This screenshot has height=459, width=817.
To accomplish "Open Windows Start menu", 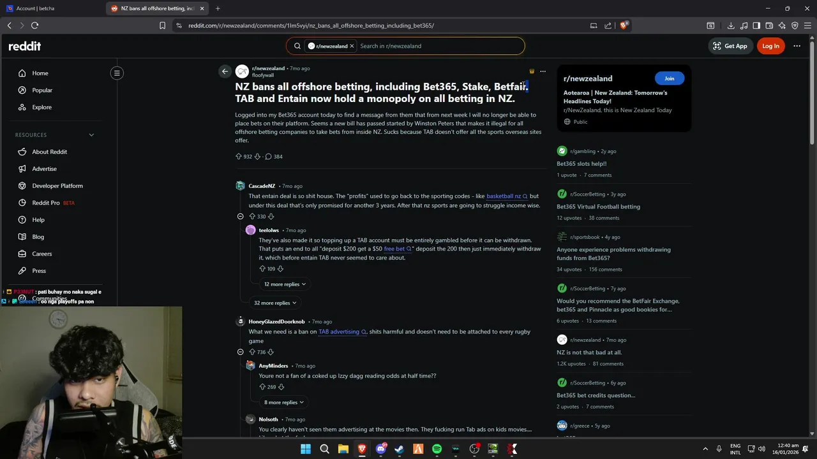I will [x=306, y=449].
